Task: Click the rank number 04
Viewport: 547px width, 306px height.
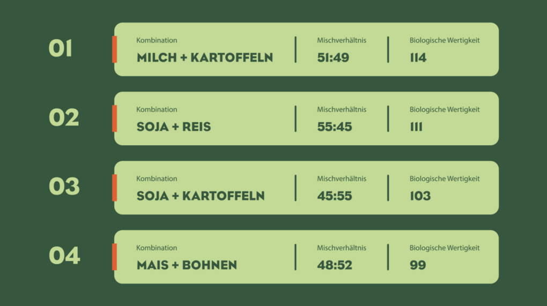Action: [64, 256]
